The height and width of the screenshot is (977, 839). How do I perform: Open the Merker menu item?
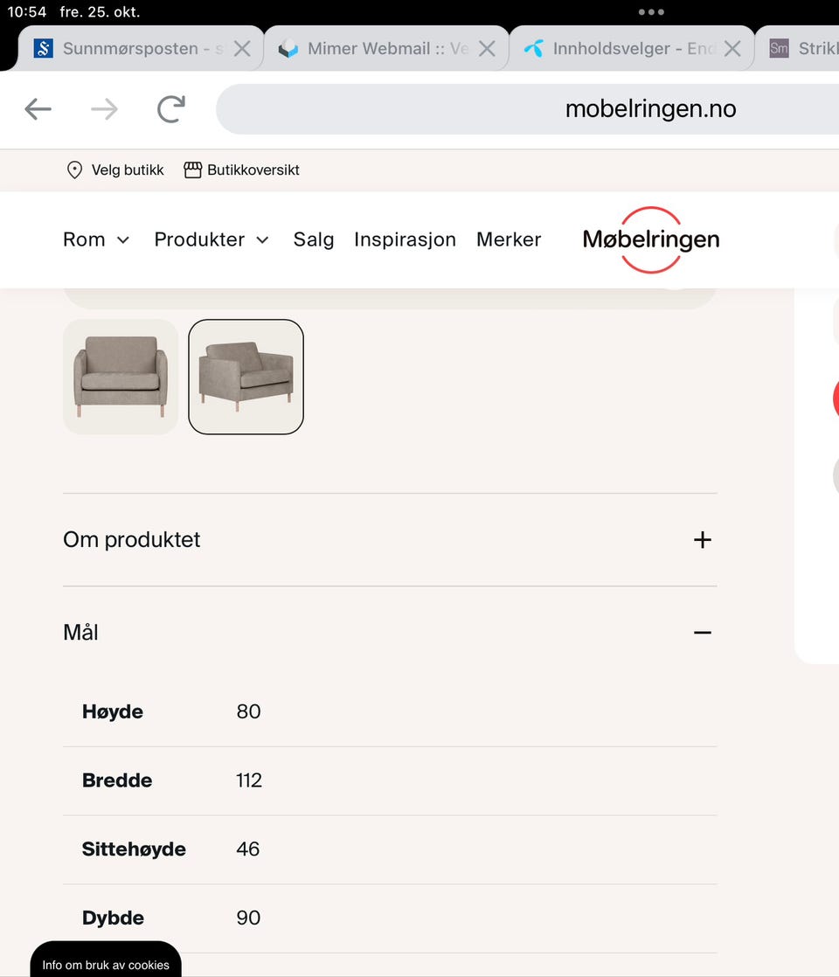coord(509,239)
